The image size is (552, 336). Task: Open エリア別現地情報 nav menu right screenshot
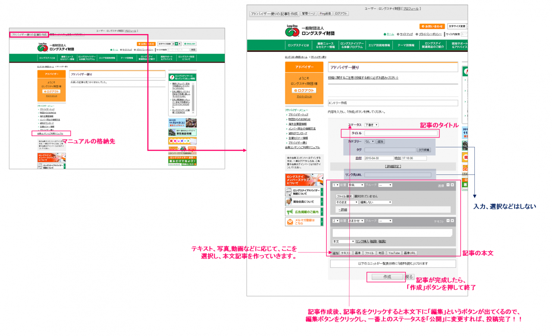click(x=379, y=45)
